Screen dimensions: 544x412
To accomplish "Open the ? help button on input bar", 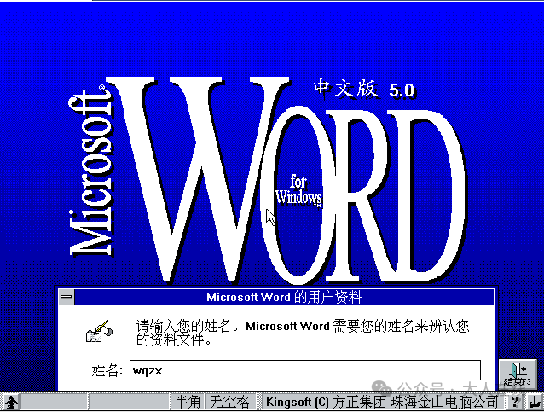I will (515, 402).
